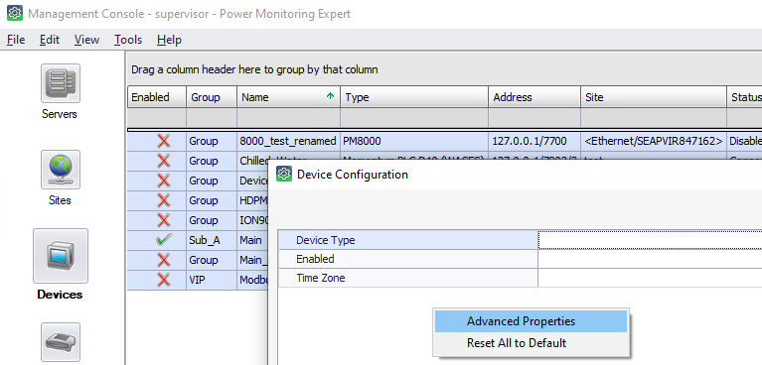The height and width of the screenshot is (365, 762).
Task: Sort by the Address column header
Action: (x=534, y=97)
